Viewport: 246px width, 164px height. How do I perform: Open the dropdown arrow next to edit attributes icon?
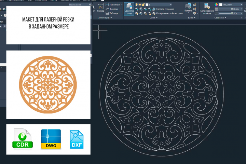[197, 14]
